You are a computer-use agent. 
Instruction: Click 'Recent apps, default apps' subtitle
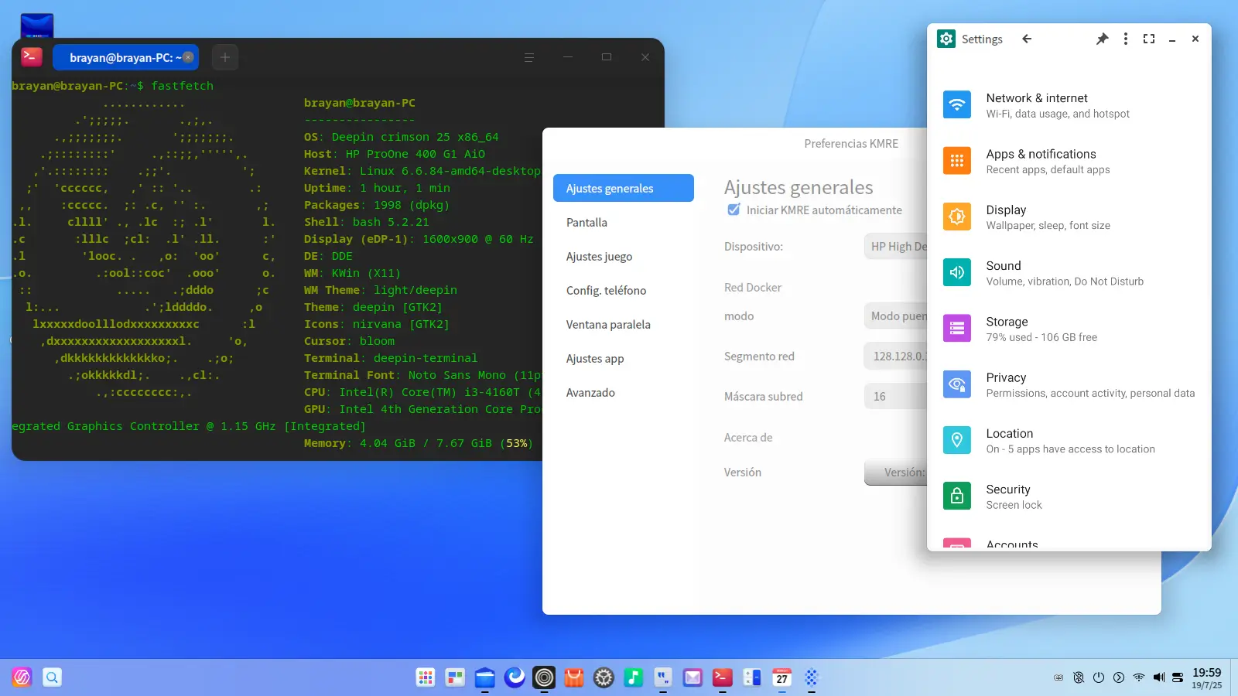1048,170
